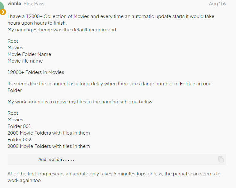
Task: Click the sentence 'My naming Scheme was the default'
Action: [62, 30]
